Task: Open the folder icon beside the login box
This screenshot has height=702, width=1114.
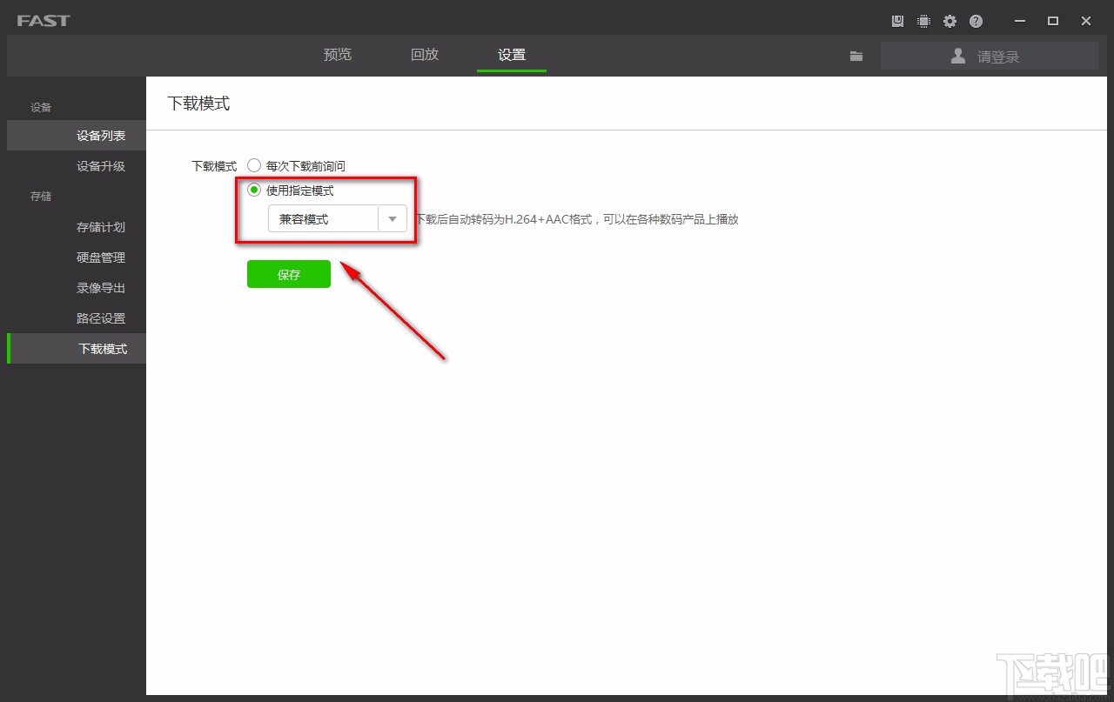Action: point(856,56)
